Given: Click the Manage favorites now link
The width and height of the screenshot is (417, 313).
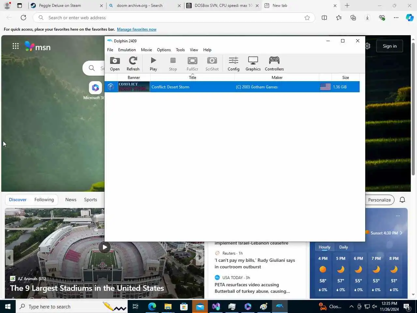Looking at the screenshot, I should click(x=137, y=29).
